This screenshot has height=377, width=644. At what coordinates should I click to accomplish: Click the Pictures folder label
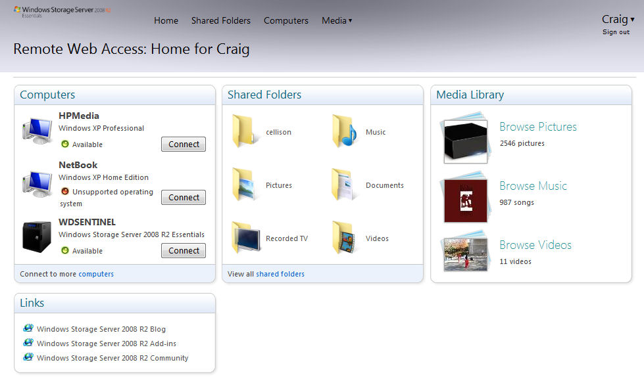click(279, 185)
